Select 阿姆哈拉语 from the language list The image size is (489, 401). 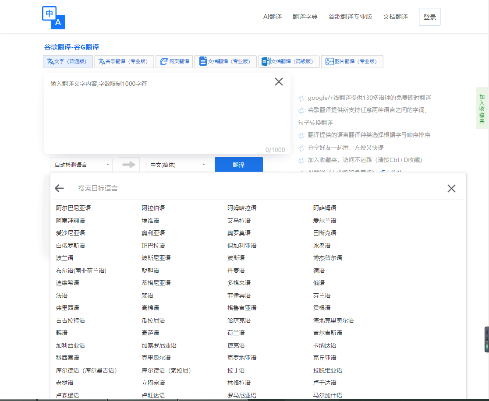click(x=242, y=208)
